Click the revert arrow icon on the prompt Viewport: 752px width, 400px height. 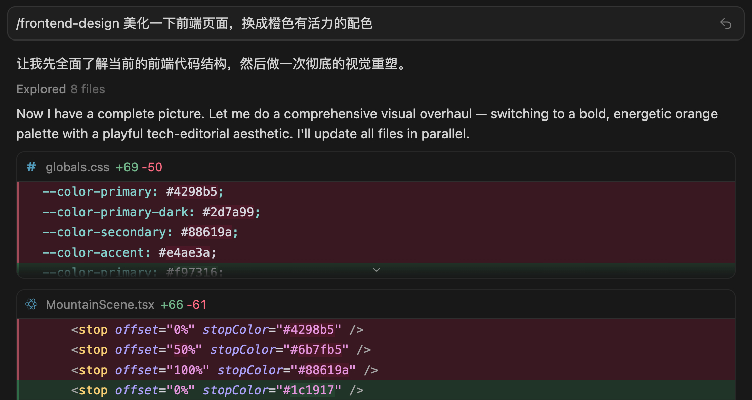pos(725,24)
